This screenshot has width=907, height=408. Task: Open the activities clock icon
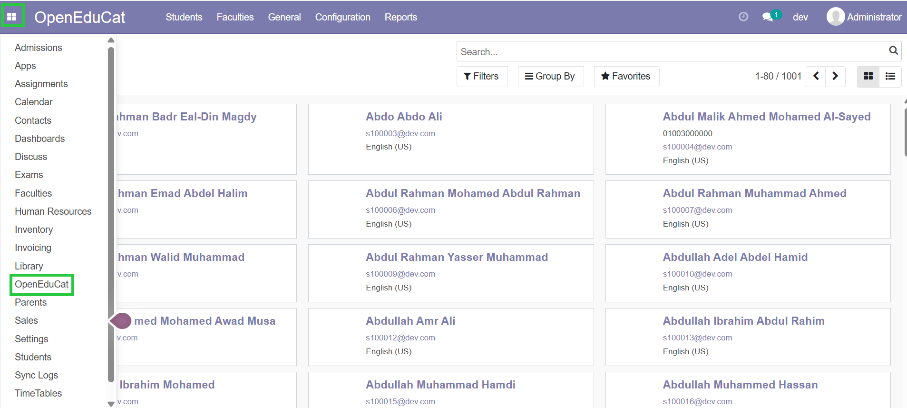[x=743, y=17]
